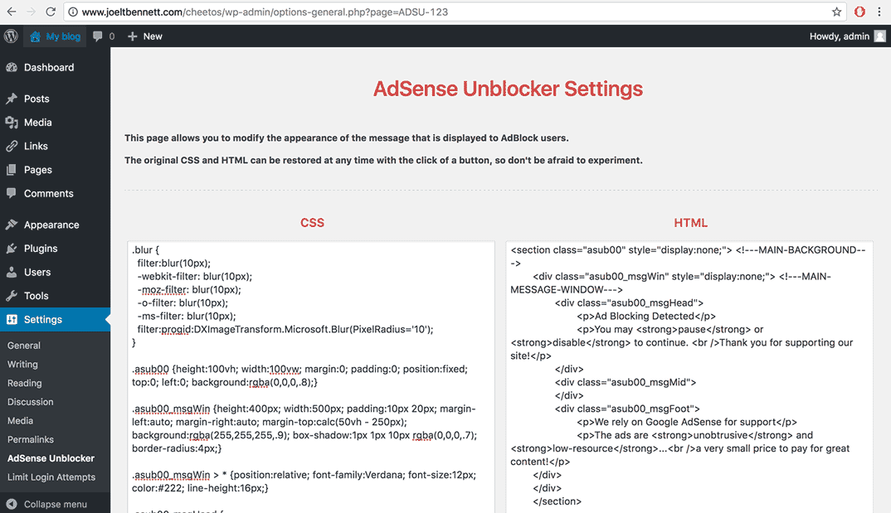Image resolution: width=891 pixels, height=513 pixels.
Task: Click the Pages document icon
Action: (12, 170)
